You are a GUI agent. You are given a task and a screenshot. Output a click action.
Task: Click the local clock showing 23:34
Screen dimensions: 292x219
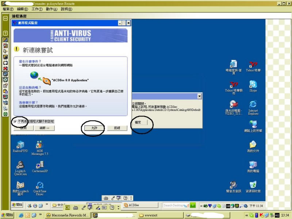(286, 215)
